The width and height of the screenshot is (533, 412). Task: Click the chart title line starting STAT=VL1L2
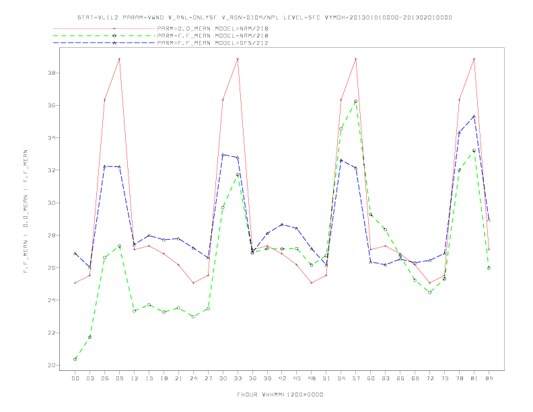pyautogui.click(x=264, y=18)
